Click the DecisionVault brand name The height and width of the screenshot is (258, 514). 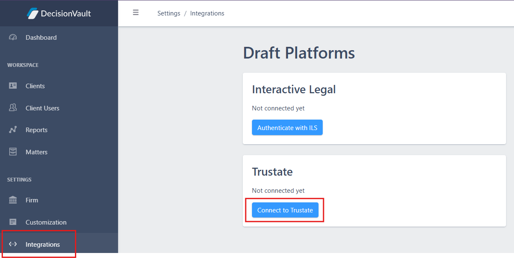pos(66,13)
